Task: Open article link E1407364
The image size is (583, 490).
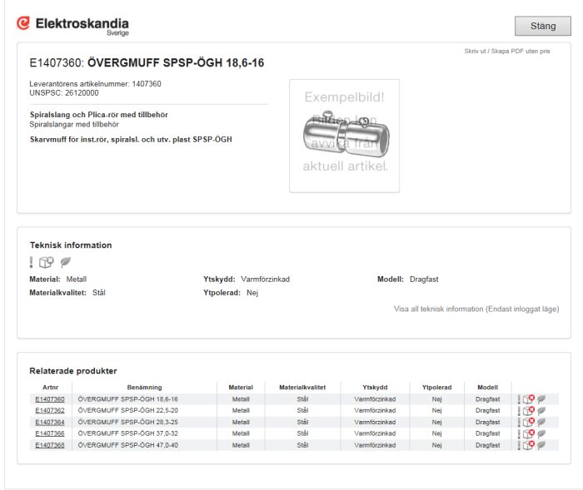Action: [50, 423]
